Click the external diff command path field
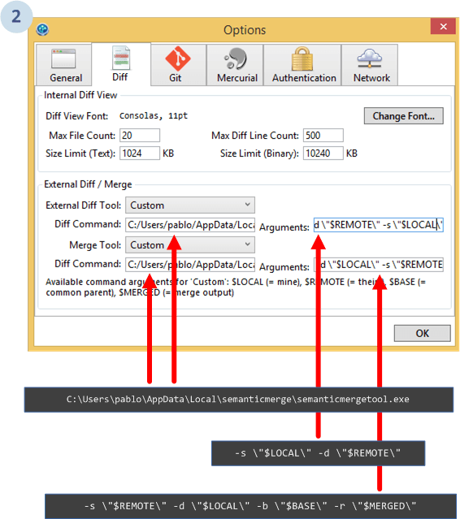 point(190,225)
